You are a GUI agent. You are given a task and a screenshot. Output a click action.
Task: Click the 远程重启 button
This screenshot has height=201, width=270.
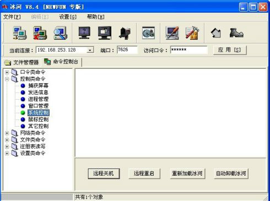(x=144, y=173)
